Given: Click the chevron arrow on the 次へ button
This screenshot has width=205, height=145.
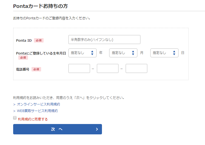Looking at the screenshot, I should (x=97, y=129).
